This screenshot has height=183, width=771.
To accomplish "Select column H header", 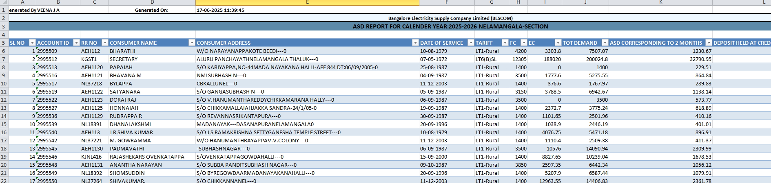I will [518, 2].
